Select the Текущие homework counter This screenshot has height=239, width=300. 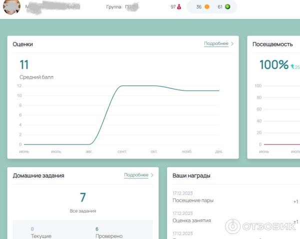40,232
